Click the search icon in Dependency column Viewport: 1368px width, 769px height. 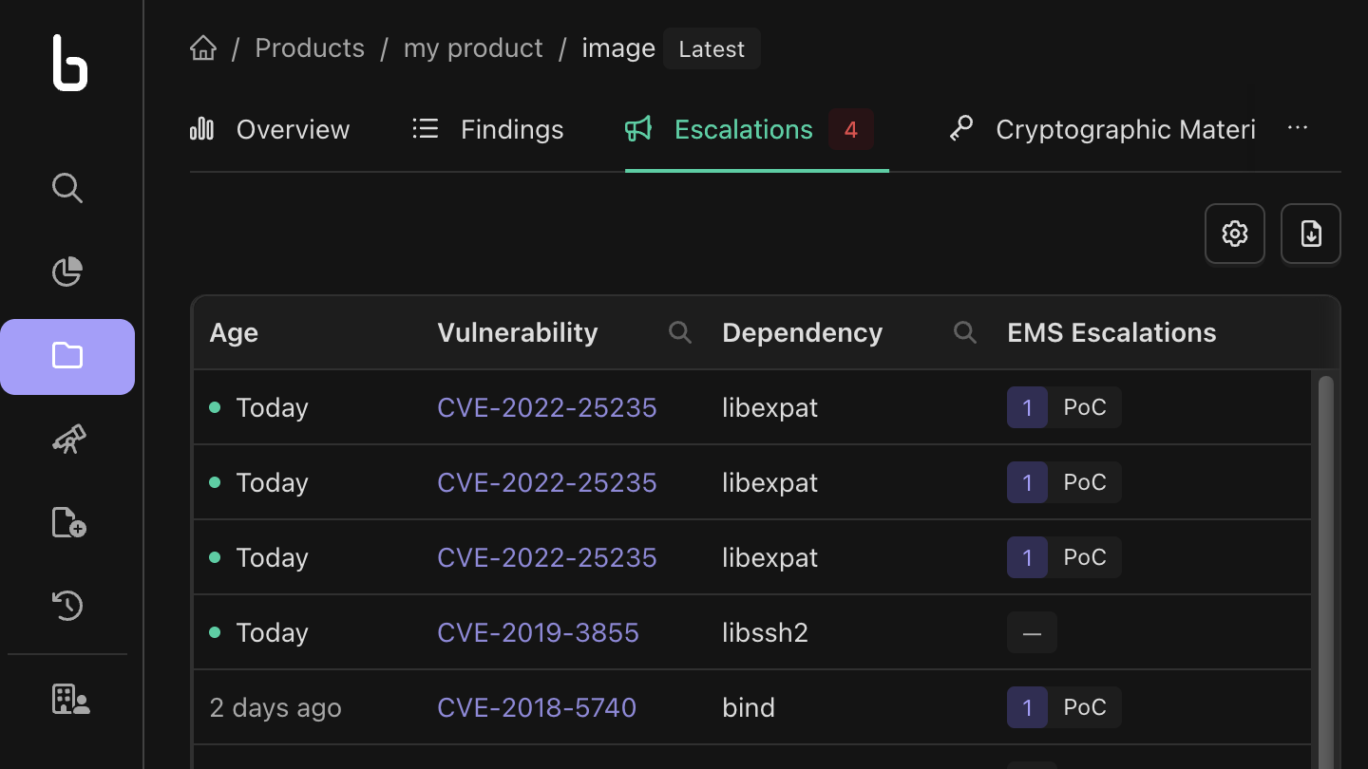[964, 332]
